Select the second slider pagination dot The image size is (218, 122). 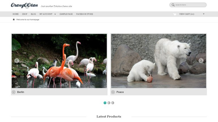(109, 103)
